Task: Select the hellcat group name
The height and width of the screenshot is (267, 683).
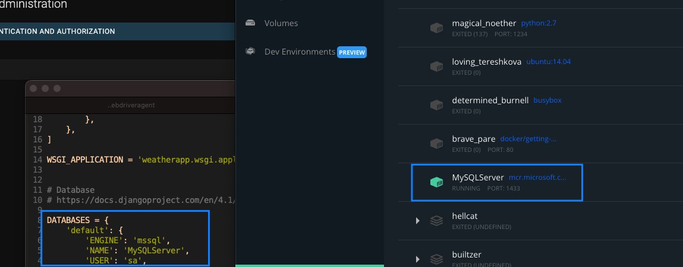Action: [x=465, y=216]
